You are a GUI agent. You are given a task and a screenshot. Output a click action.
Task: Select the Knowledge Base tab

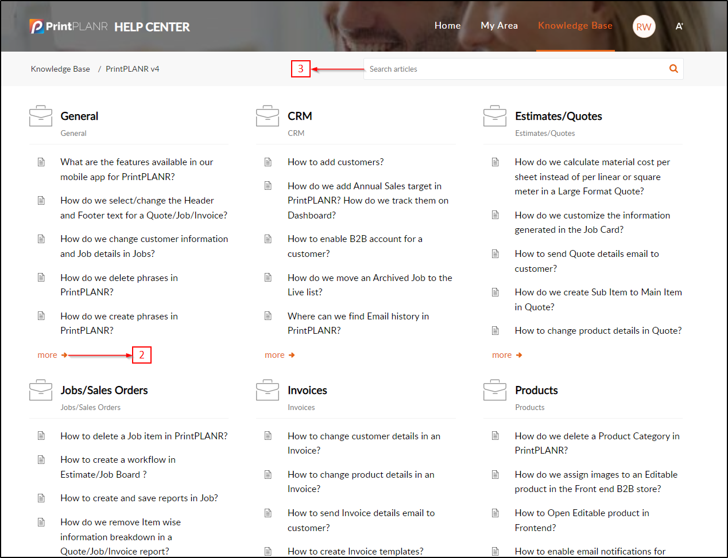coord(575,26)
